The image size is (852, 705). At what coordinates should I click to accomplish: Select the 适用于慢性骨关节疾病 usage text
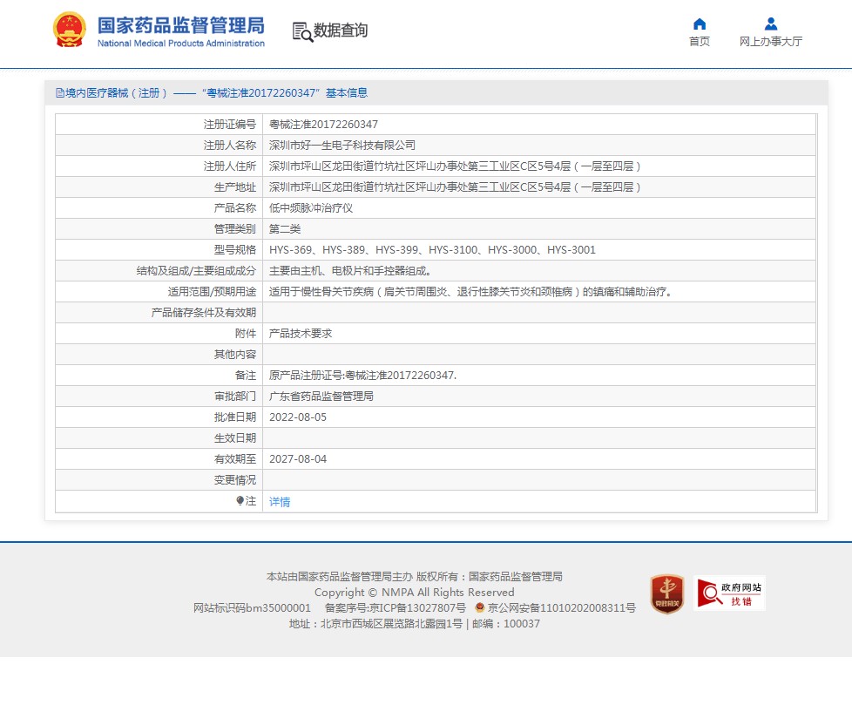(x=471, y=292)
